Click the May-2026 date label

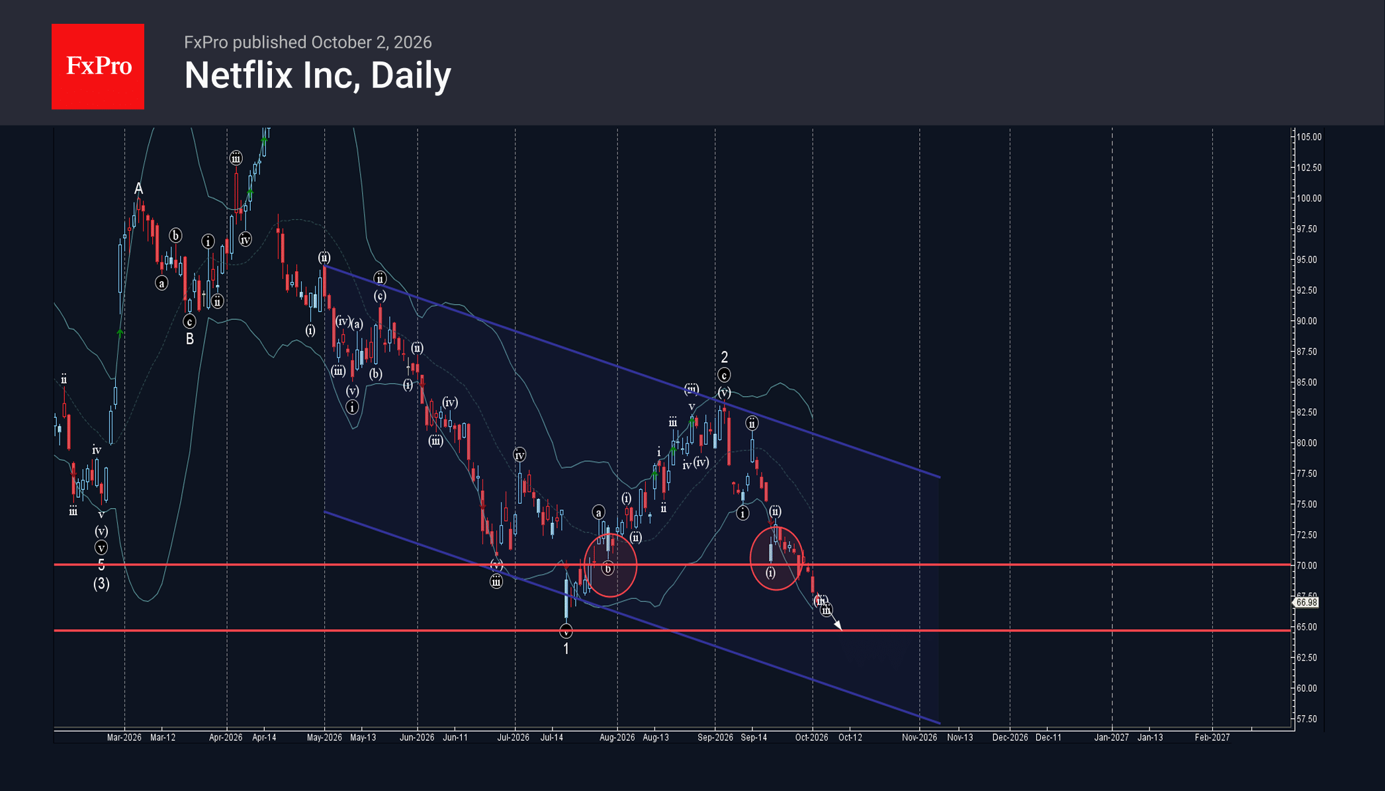(324, 737)
